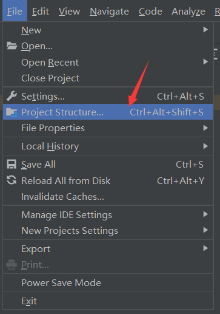
Task: Expand the New submenu arrow
Action: pos(205,30)
